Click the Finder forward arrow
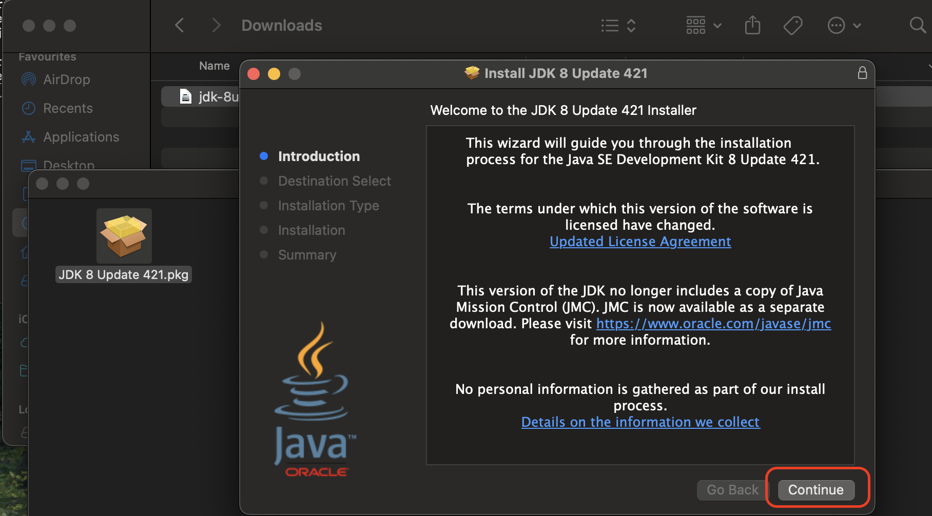932x516 pixels. pos(216,25)
